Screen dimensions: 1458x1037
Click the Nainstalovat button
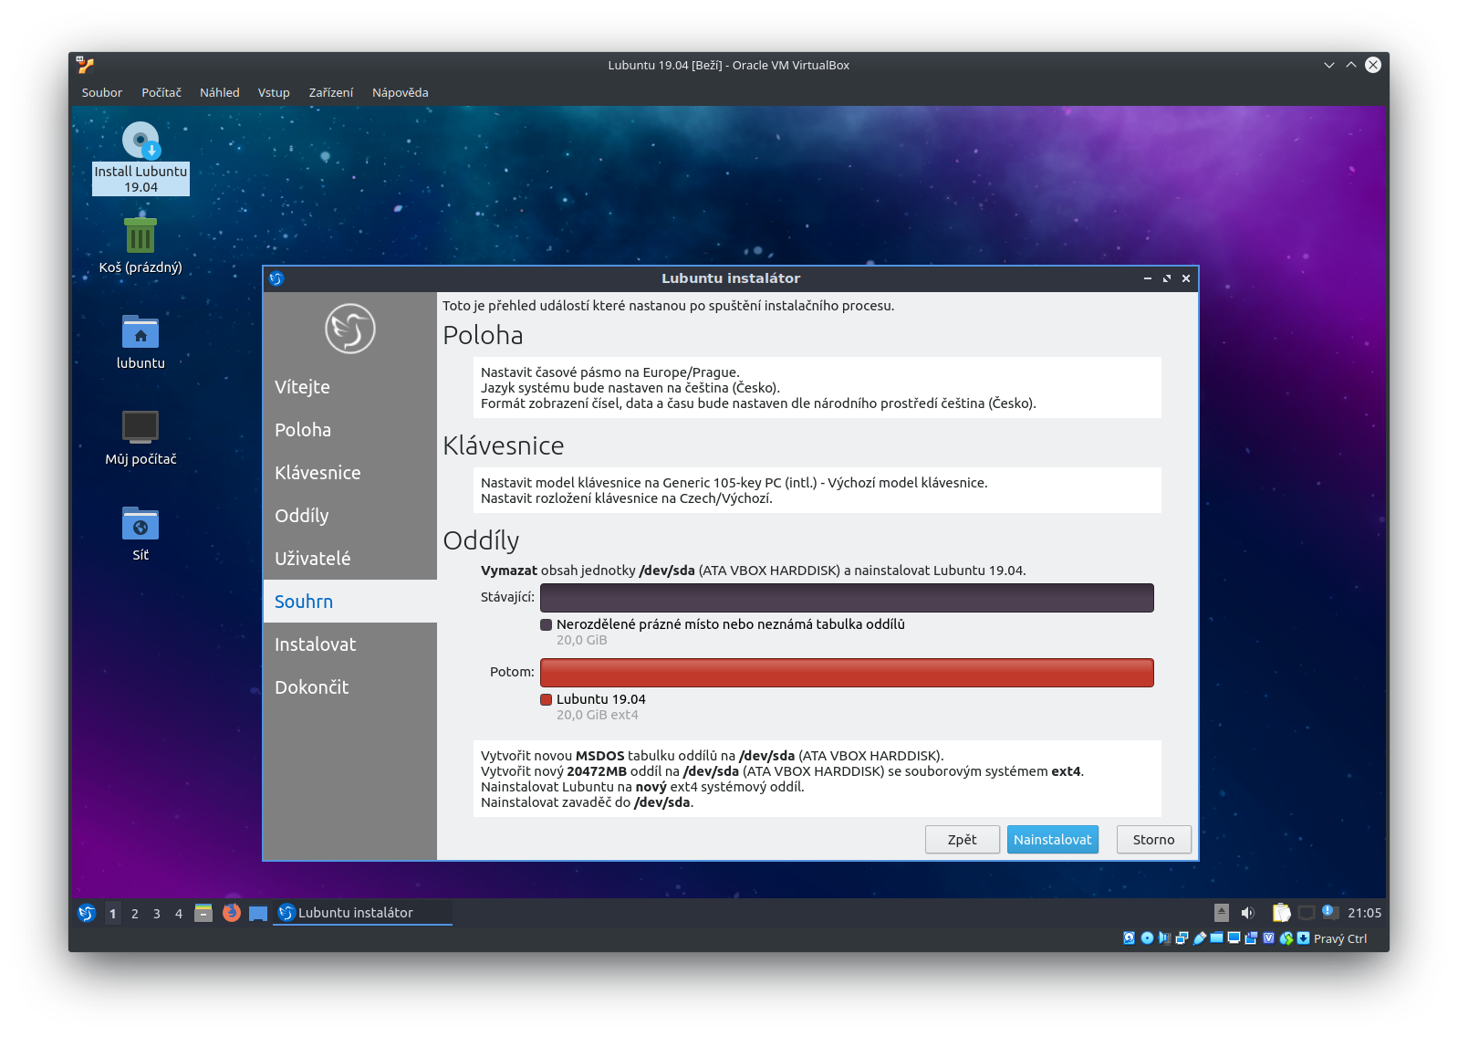point(1053,840)
